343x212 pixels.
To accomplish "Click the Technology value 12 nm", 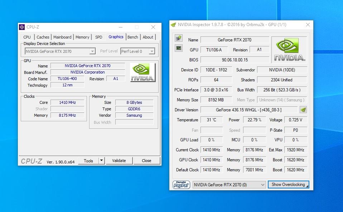I will click(x=67, y=85).
